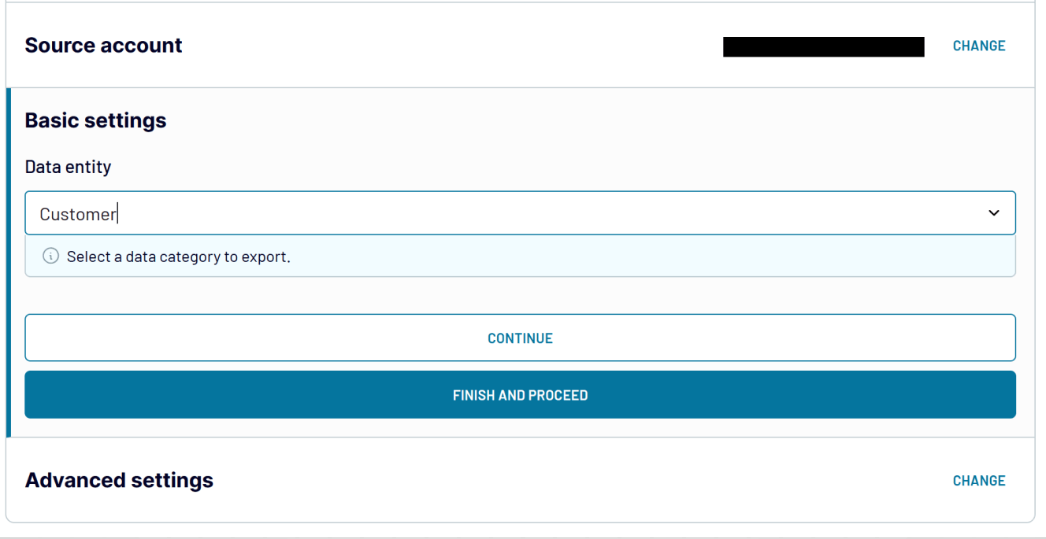Click the redacted source account name

823,46
